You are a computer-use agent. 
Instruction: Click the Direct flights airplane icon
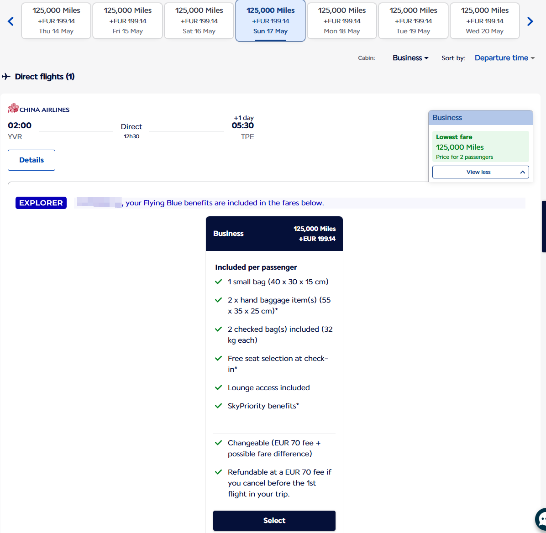tap(6, 76)
